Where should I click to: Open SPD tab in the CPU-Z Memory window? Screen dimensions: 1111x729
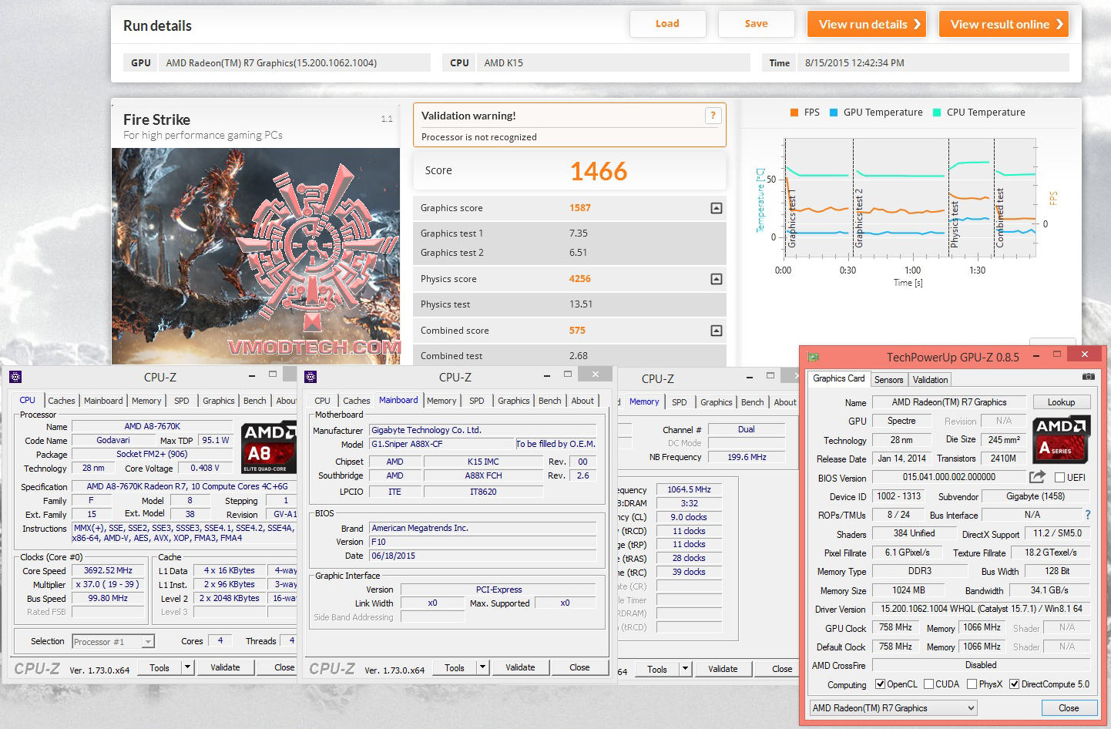pos(680,402)
